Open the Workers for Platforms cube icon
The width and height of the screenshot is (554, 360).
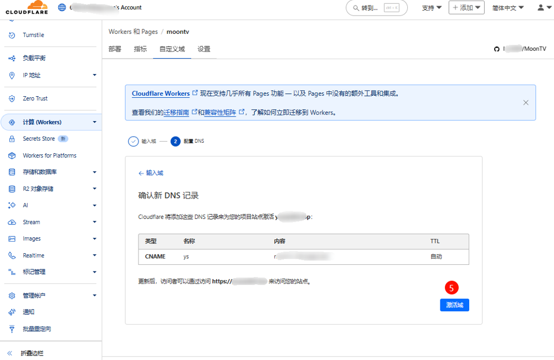12,155
